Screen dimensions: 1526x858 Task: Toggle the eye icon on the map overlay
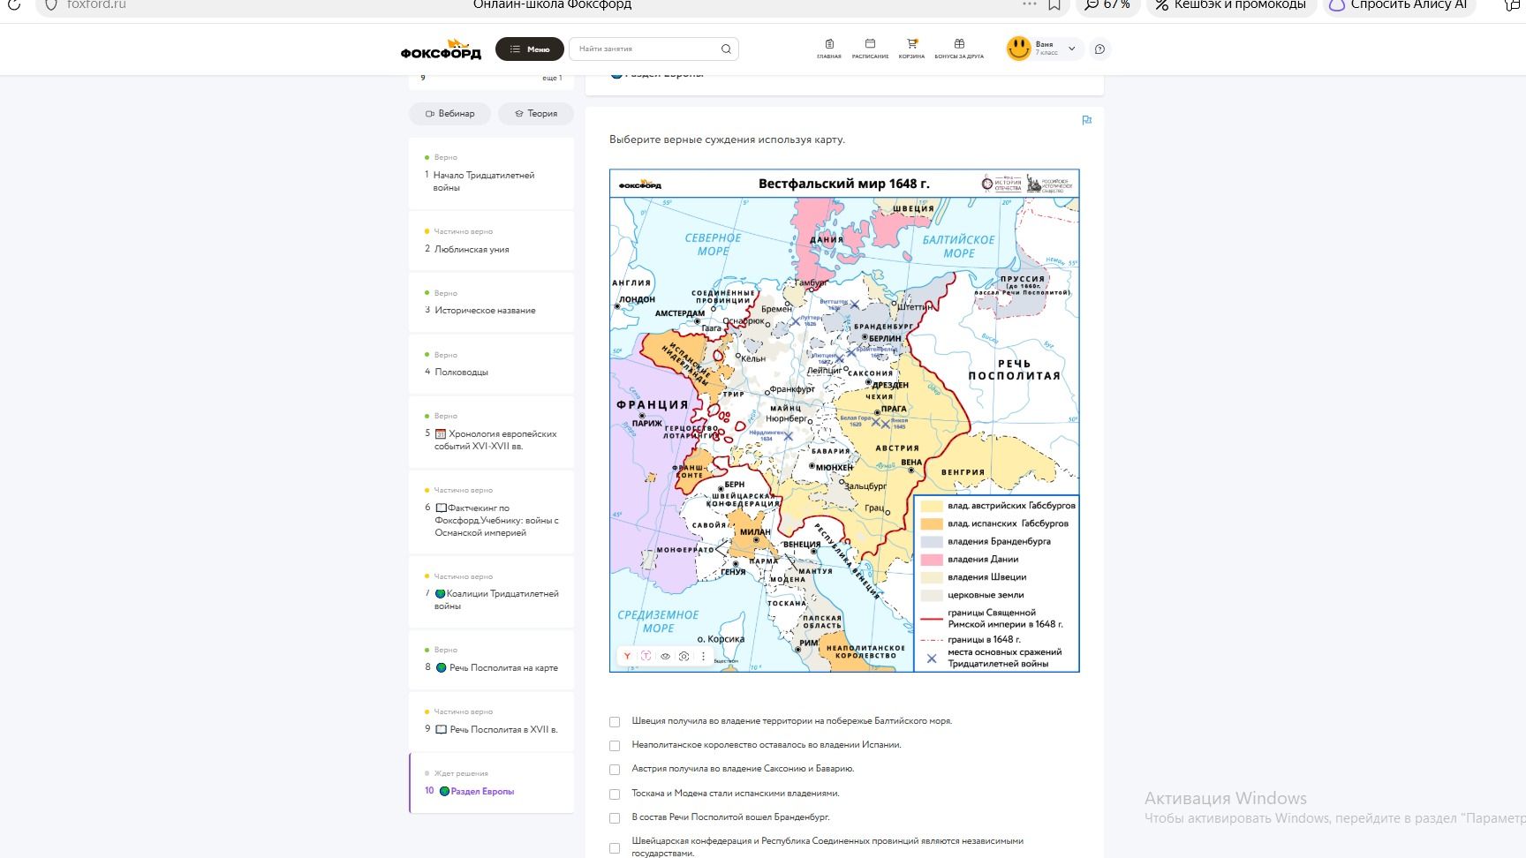(x=665, y=657)
